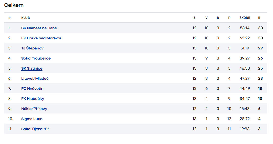
Task: Open the underlined SK Slatinice link
Action: click(32, 68)
